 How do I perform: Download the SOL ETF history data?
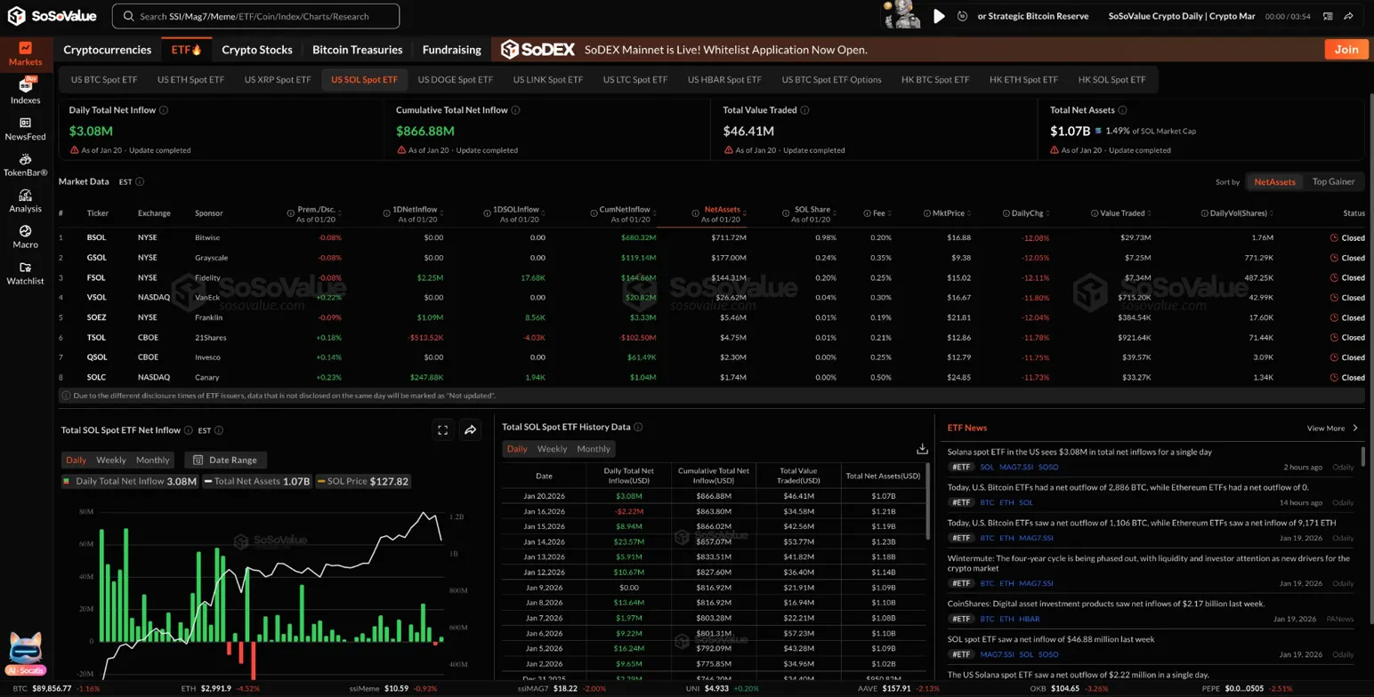pyautogui.click(x=922, y=449)
